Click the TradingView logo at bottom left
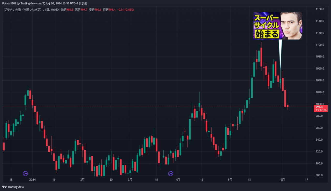Screen dimensions: 331x191 [13, 187]
